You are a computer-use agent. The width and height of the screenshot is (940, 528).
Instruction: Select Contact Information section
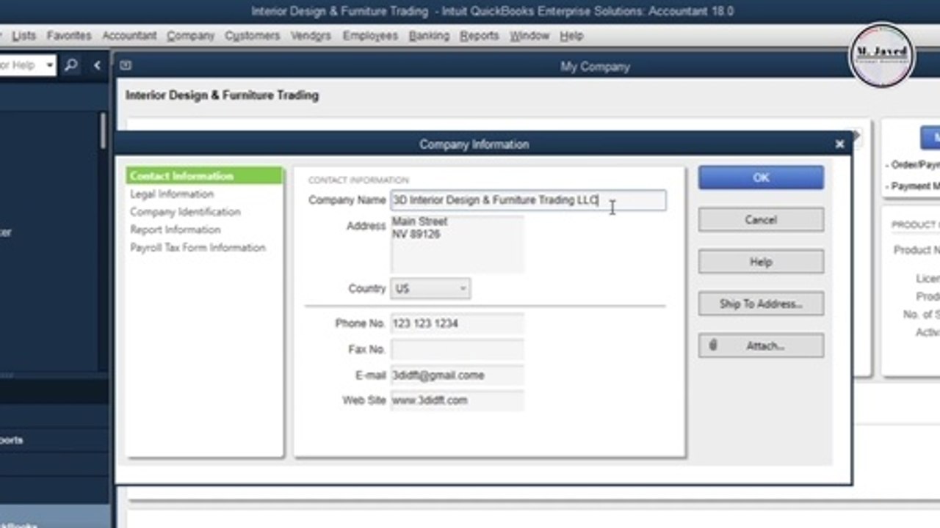pyautogui.click(x=204, y=176)
